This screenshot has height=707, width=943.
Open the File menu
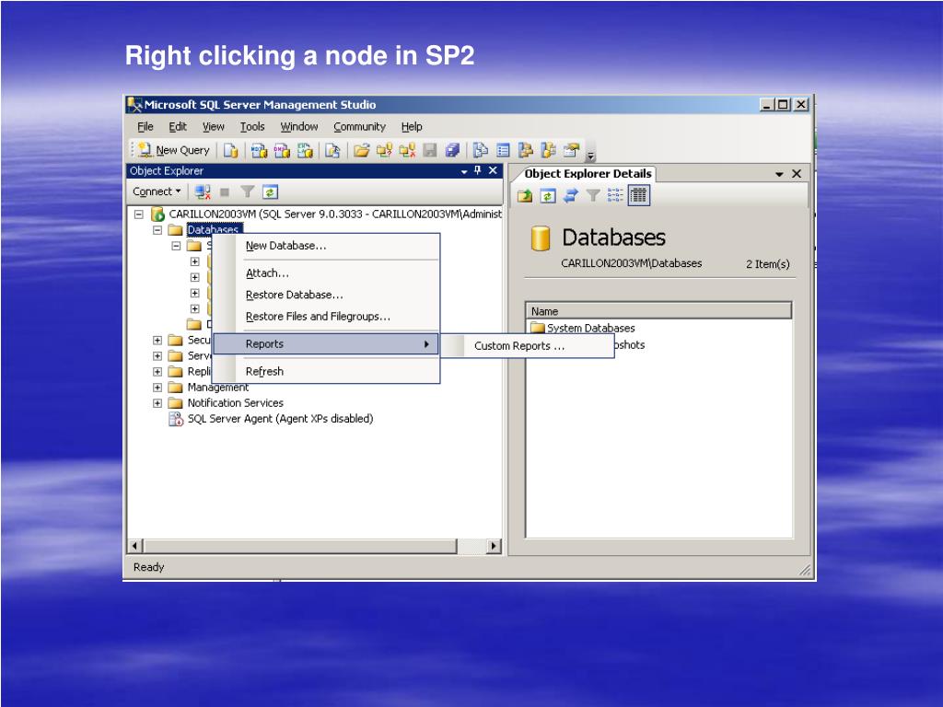tap(145, 127)
